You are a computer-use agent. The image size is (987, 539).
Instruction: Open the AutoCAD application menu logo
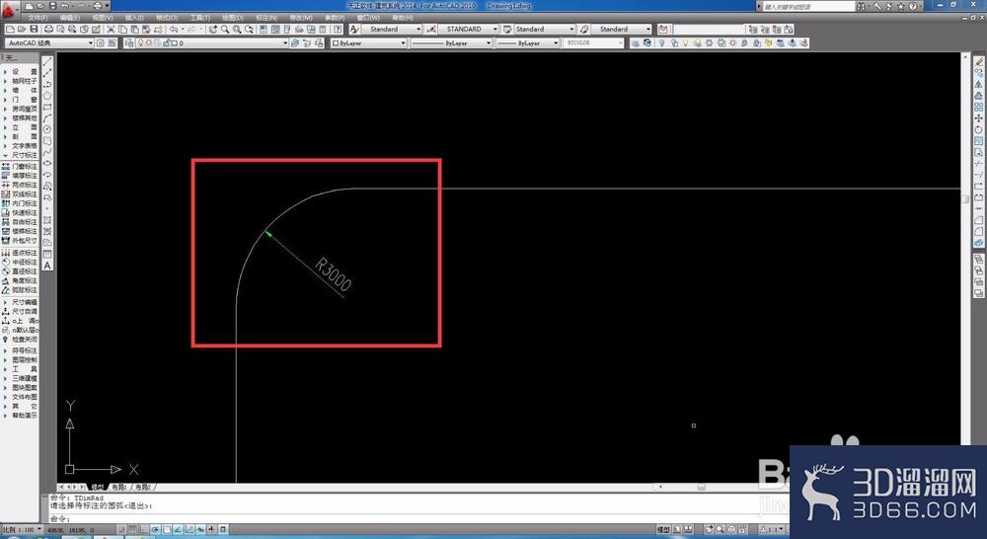9,8
